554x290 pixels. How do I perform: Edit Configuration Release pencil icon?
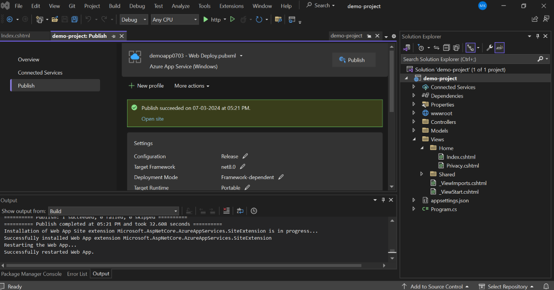pyautogui.click(x=245, y=156)
